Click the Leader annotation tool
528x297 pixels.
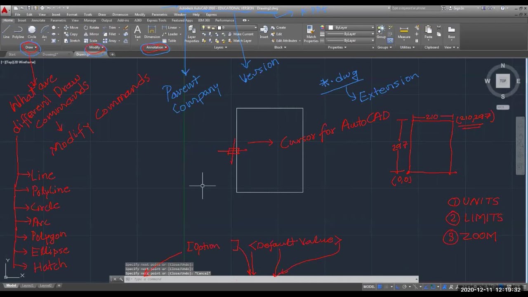170,34
